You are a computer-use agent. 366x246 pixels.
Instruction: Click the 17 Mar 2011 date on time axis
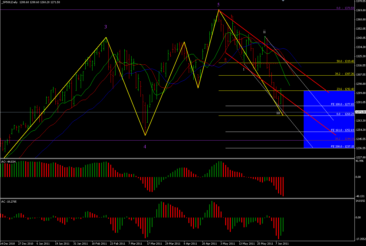154,244
